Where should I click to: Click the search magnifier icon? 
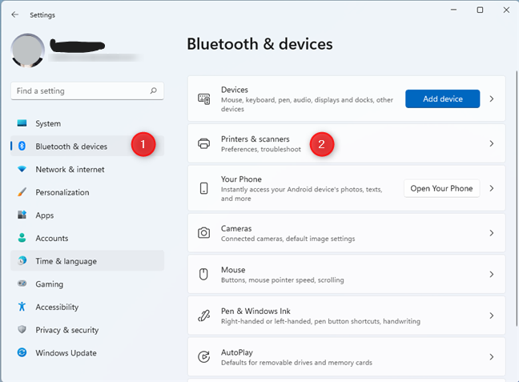[153, 90]
